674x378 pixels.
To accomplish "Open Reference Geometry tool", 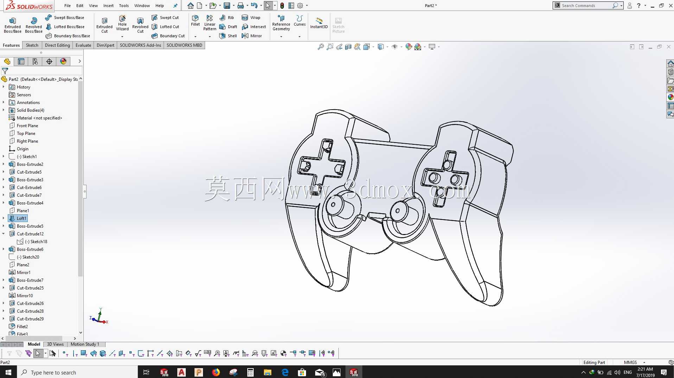I will [281, 23].
